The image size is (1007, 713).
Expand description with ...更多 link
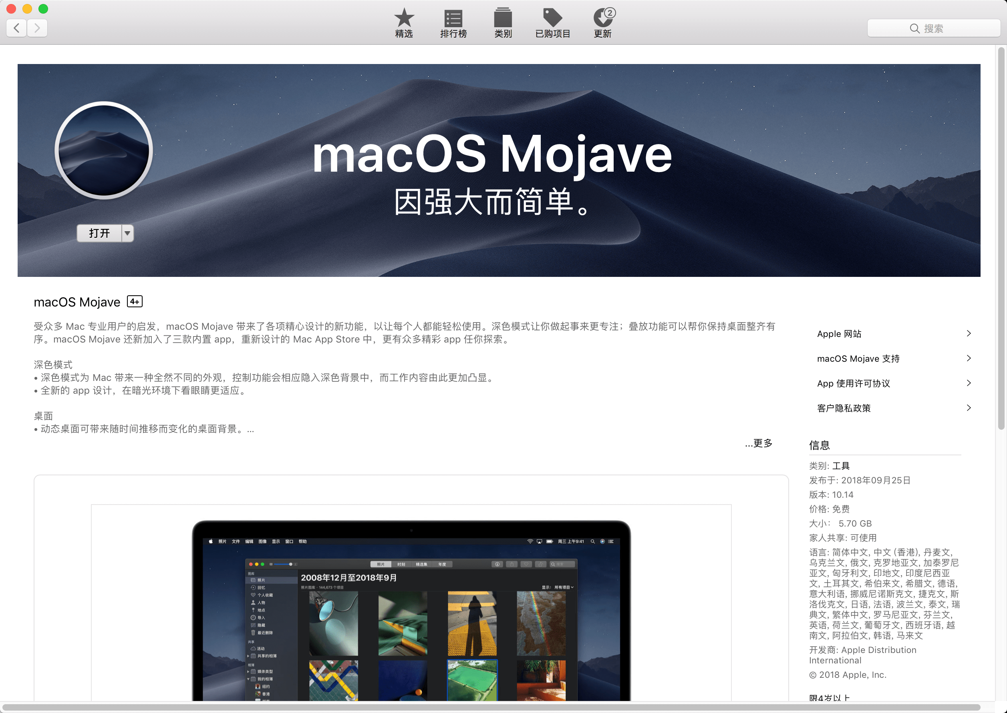pyautogui.click(x=759, y=443)
